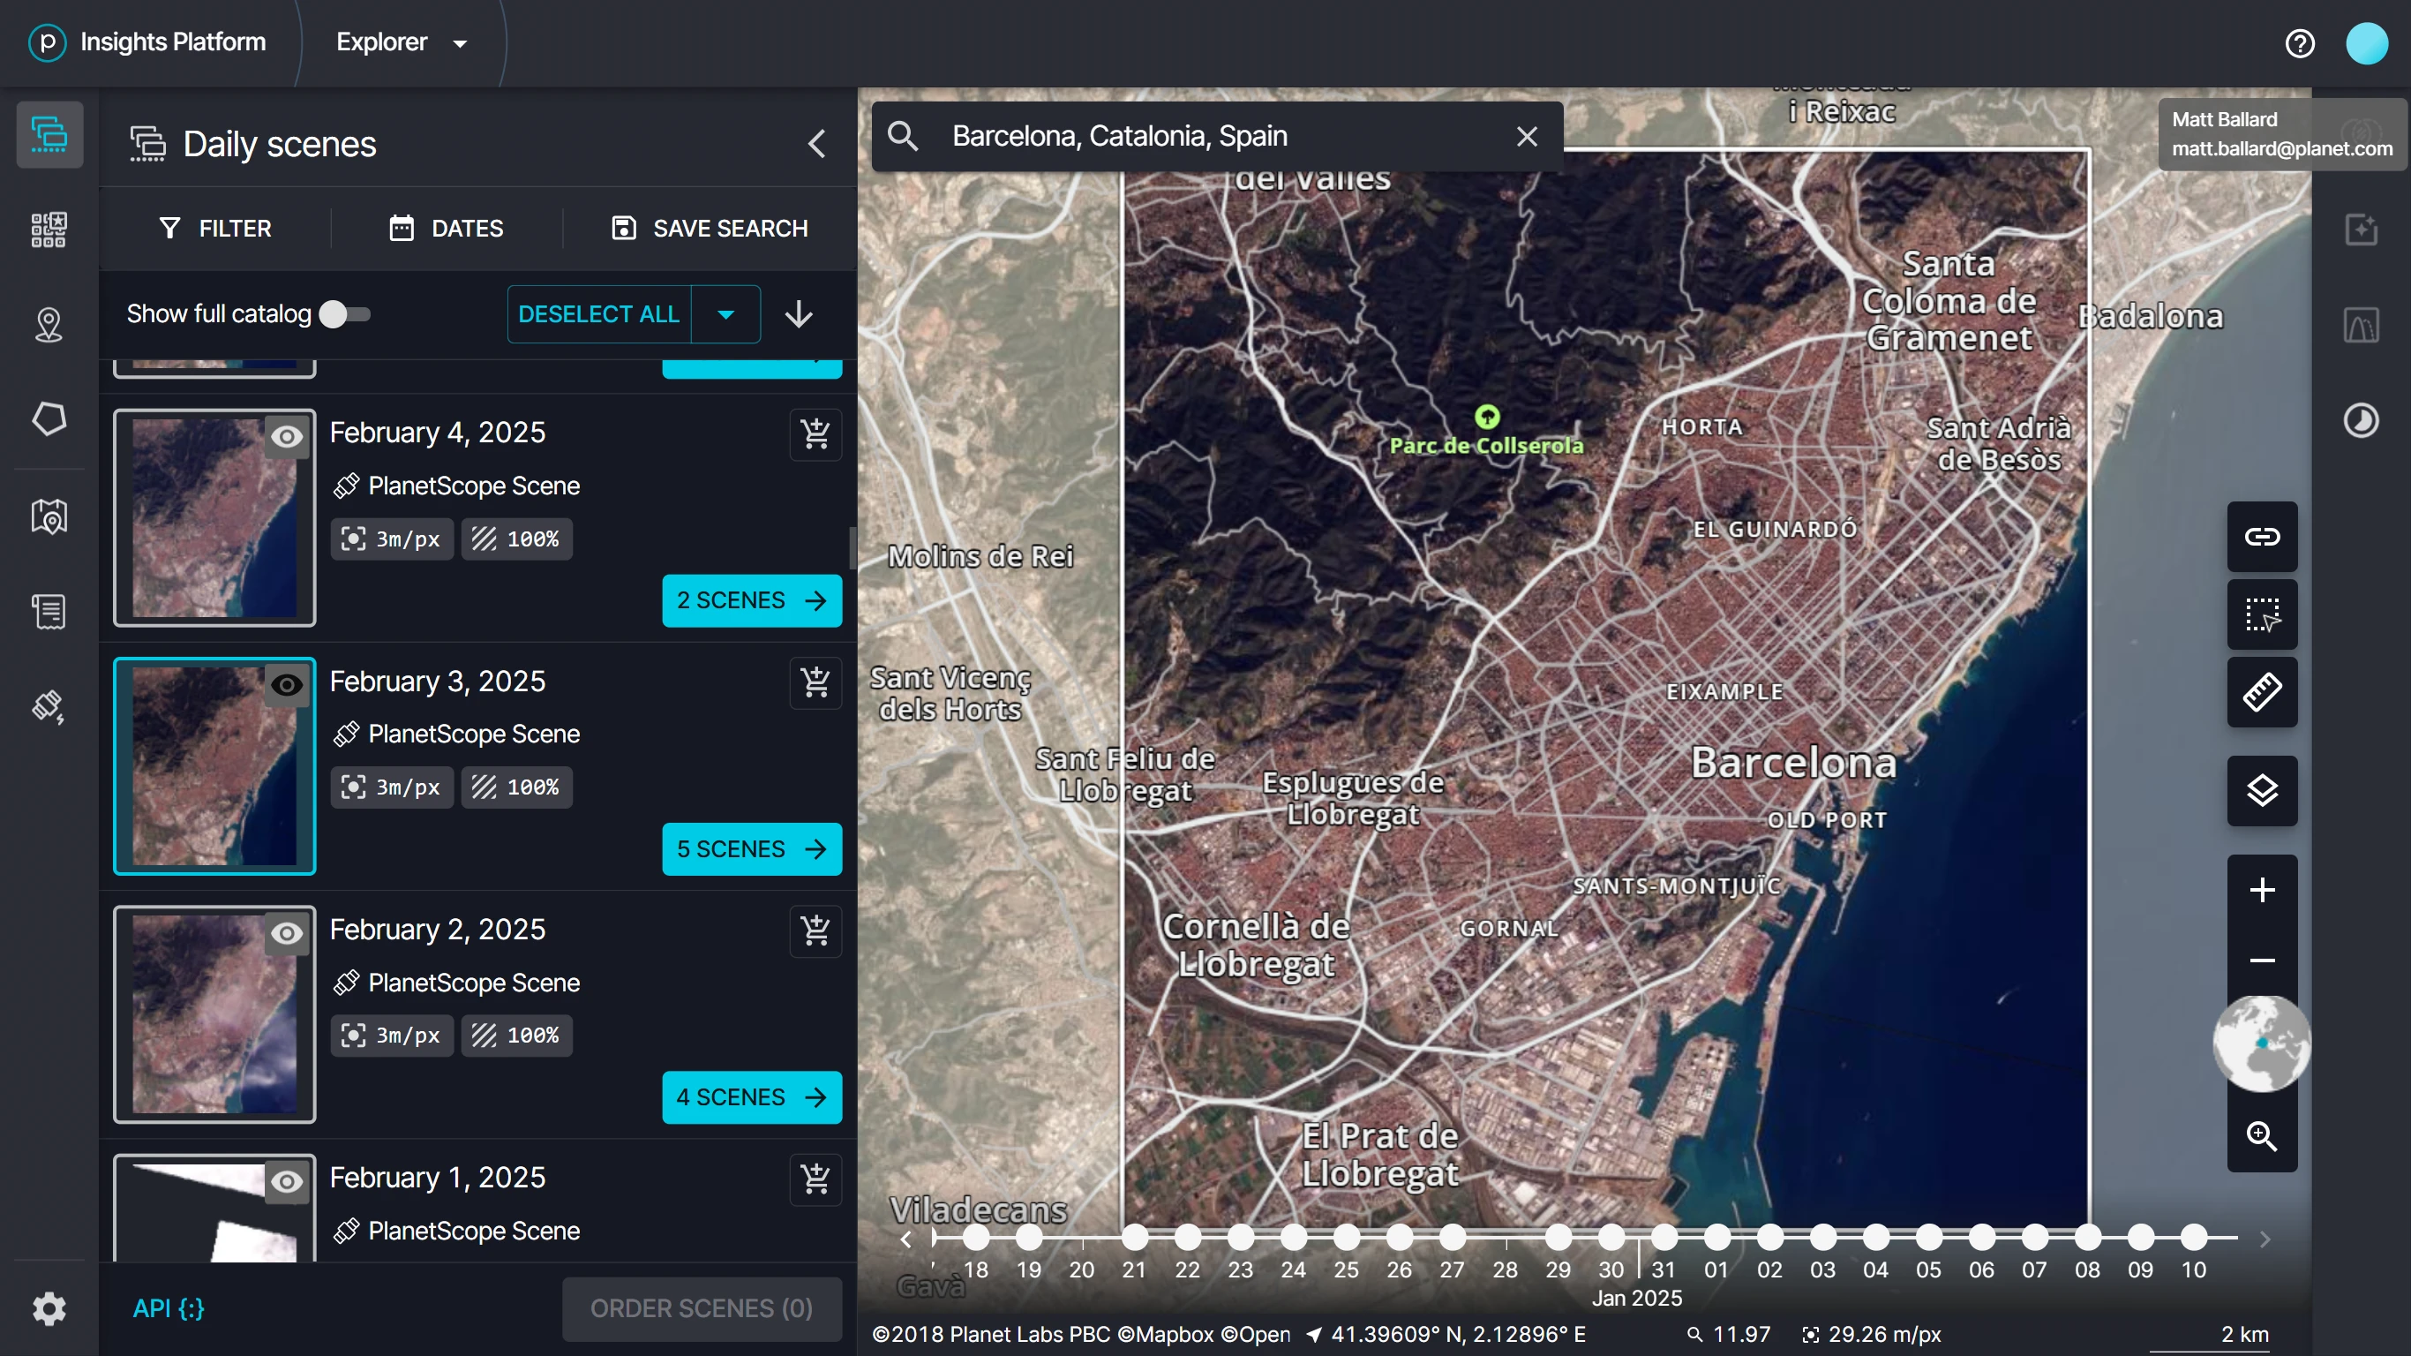Screen dimensions: 2411x1356
Task: Open the DATES selector
Action: pyautogui.click(x=447, y=229)
